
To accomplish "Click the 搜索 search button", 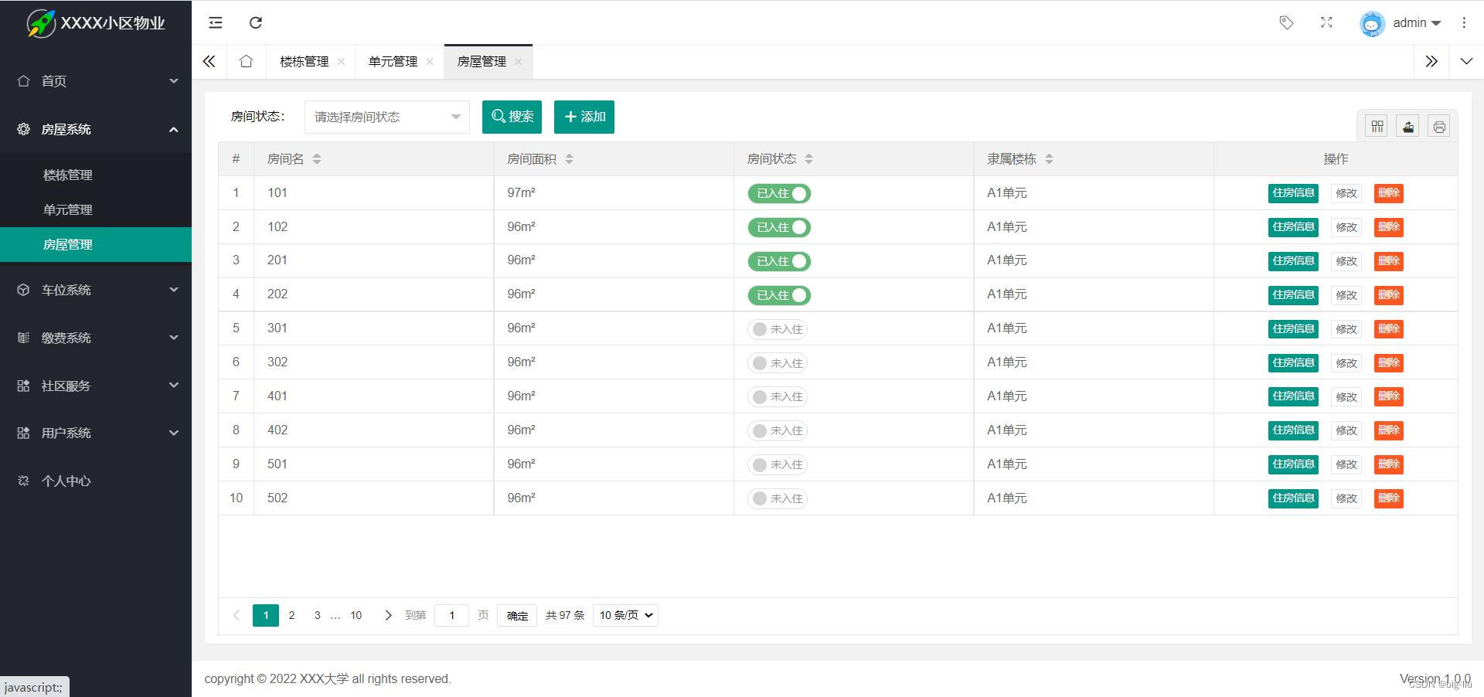I will (512, 117).
